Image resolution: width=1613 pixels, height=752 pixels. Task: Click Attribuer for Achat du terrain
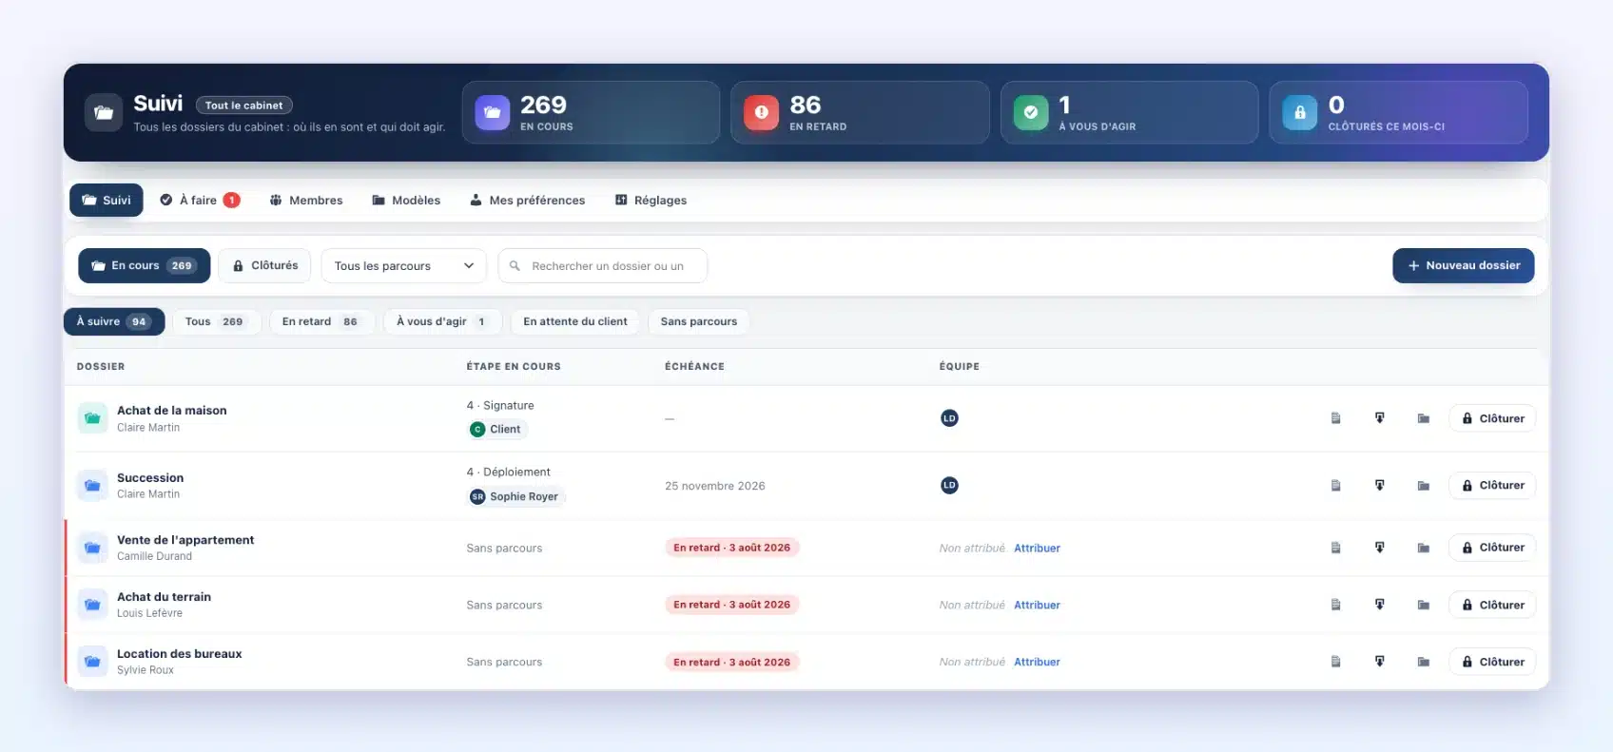tap(1037, 606)
